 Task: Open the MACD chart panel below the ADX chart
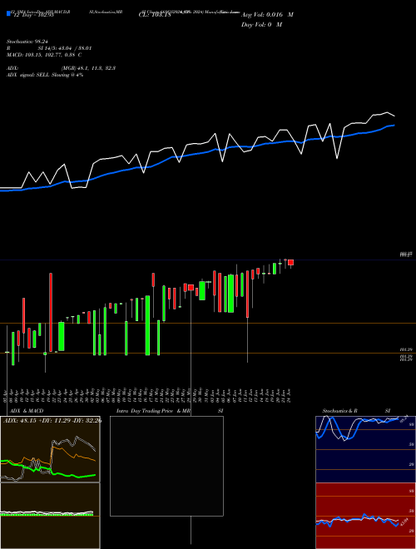[x=50, y=516]
